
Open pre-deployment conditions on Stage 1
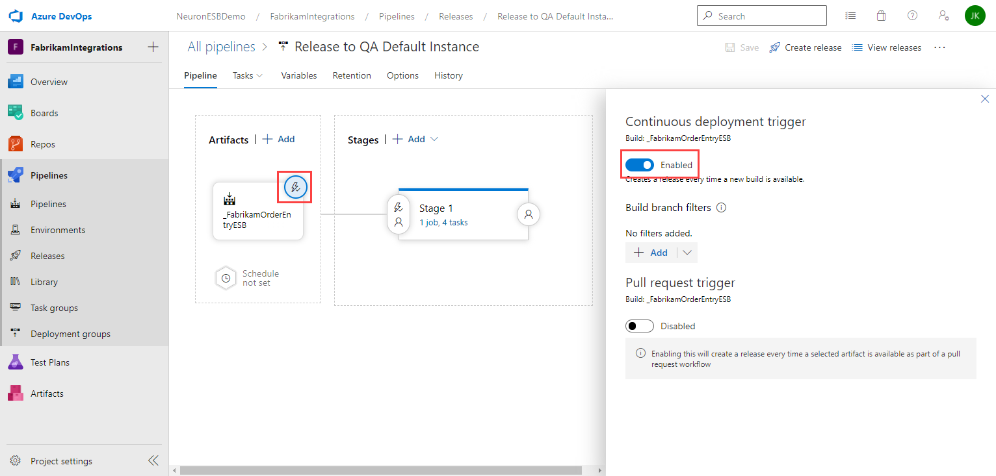click(399, 215)
